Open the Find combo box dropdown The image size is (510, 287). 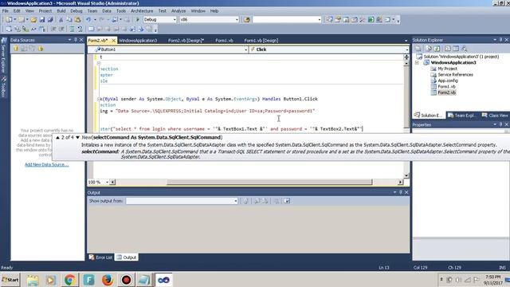click(319, 19)
